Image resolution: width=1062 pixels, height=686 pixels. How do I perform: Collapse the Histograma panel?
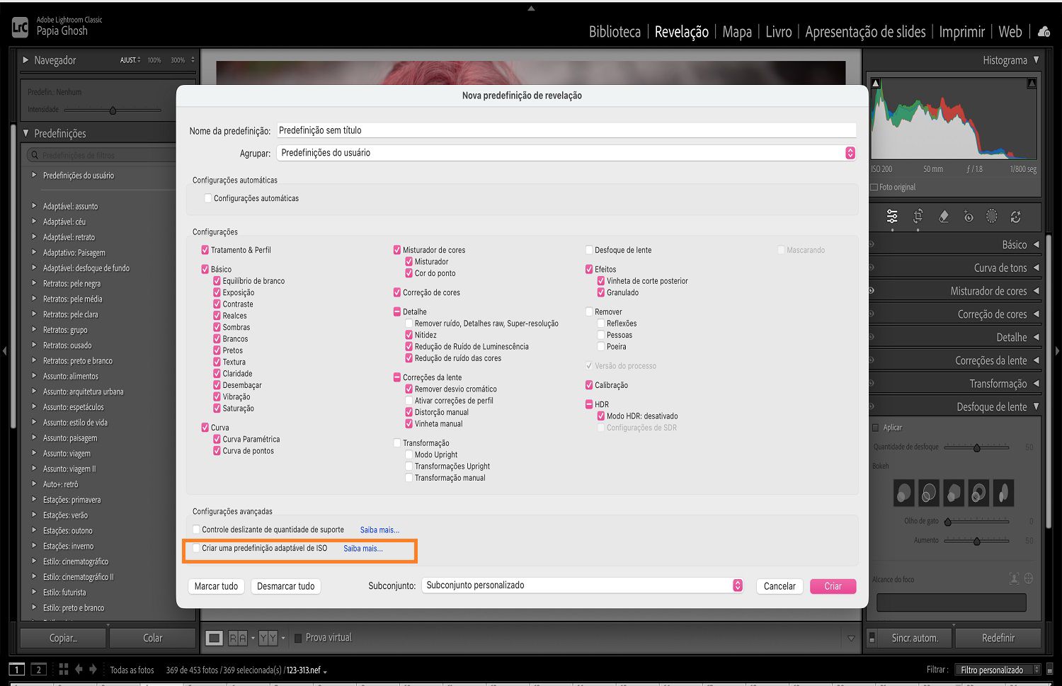(x=1037, y=60)
